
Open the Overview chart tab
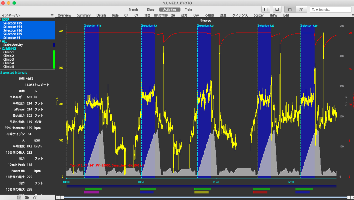(x=64, y=15)
